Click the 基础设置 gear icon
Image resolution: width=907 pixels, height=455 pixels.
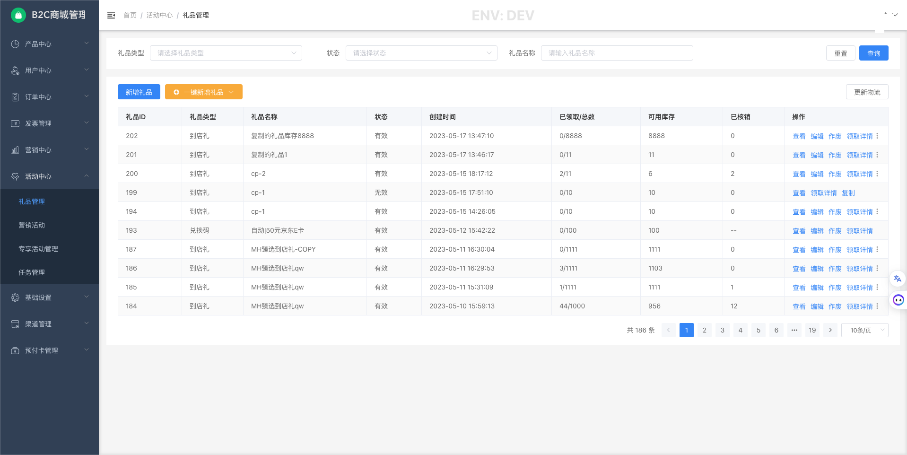(x=15, y=297)
